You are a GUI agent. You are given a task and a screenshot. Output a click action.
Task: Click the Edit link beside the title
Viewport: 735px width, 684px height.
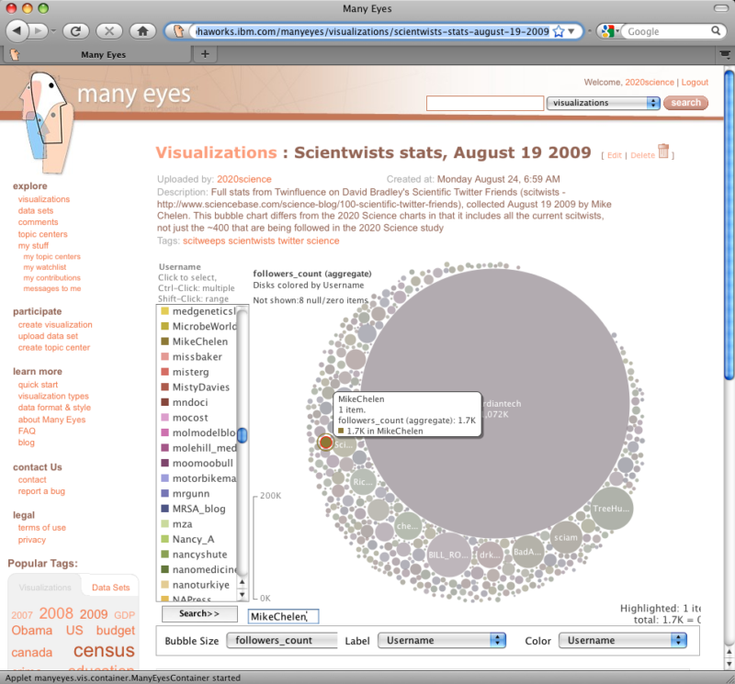[614, 155]
